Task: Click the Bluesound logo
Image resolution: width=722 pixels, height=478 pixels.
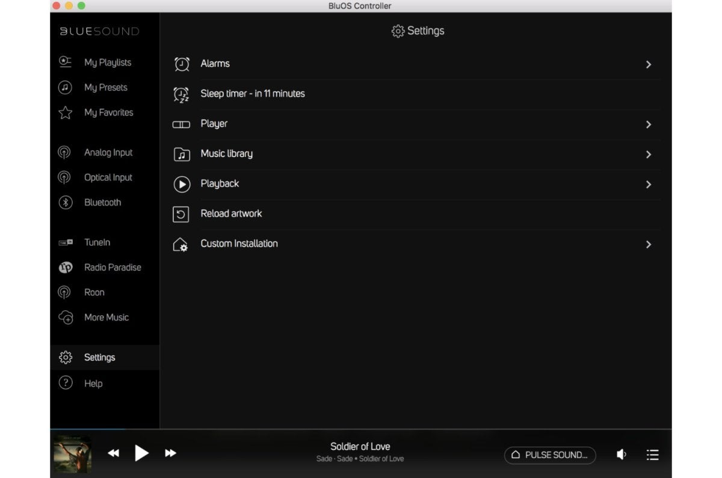Action: [99, 31]
